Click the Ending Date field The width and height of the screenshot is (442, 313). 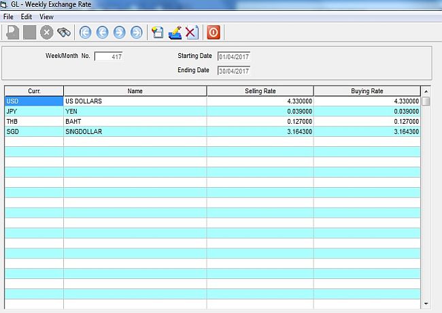[234, 71]
